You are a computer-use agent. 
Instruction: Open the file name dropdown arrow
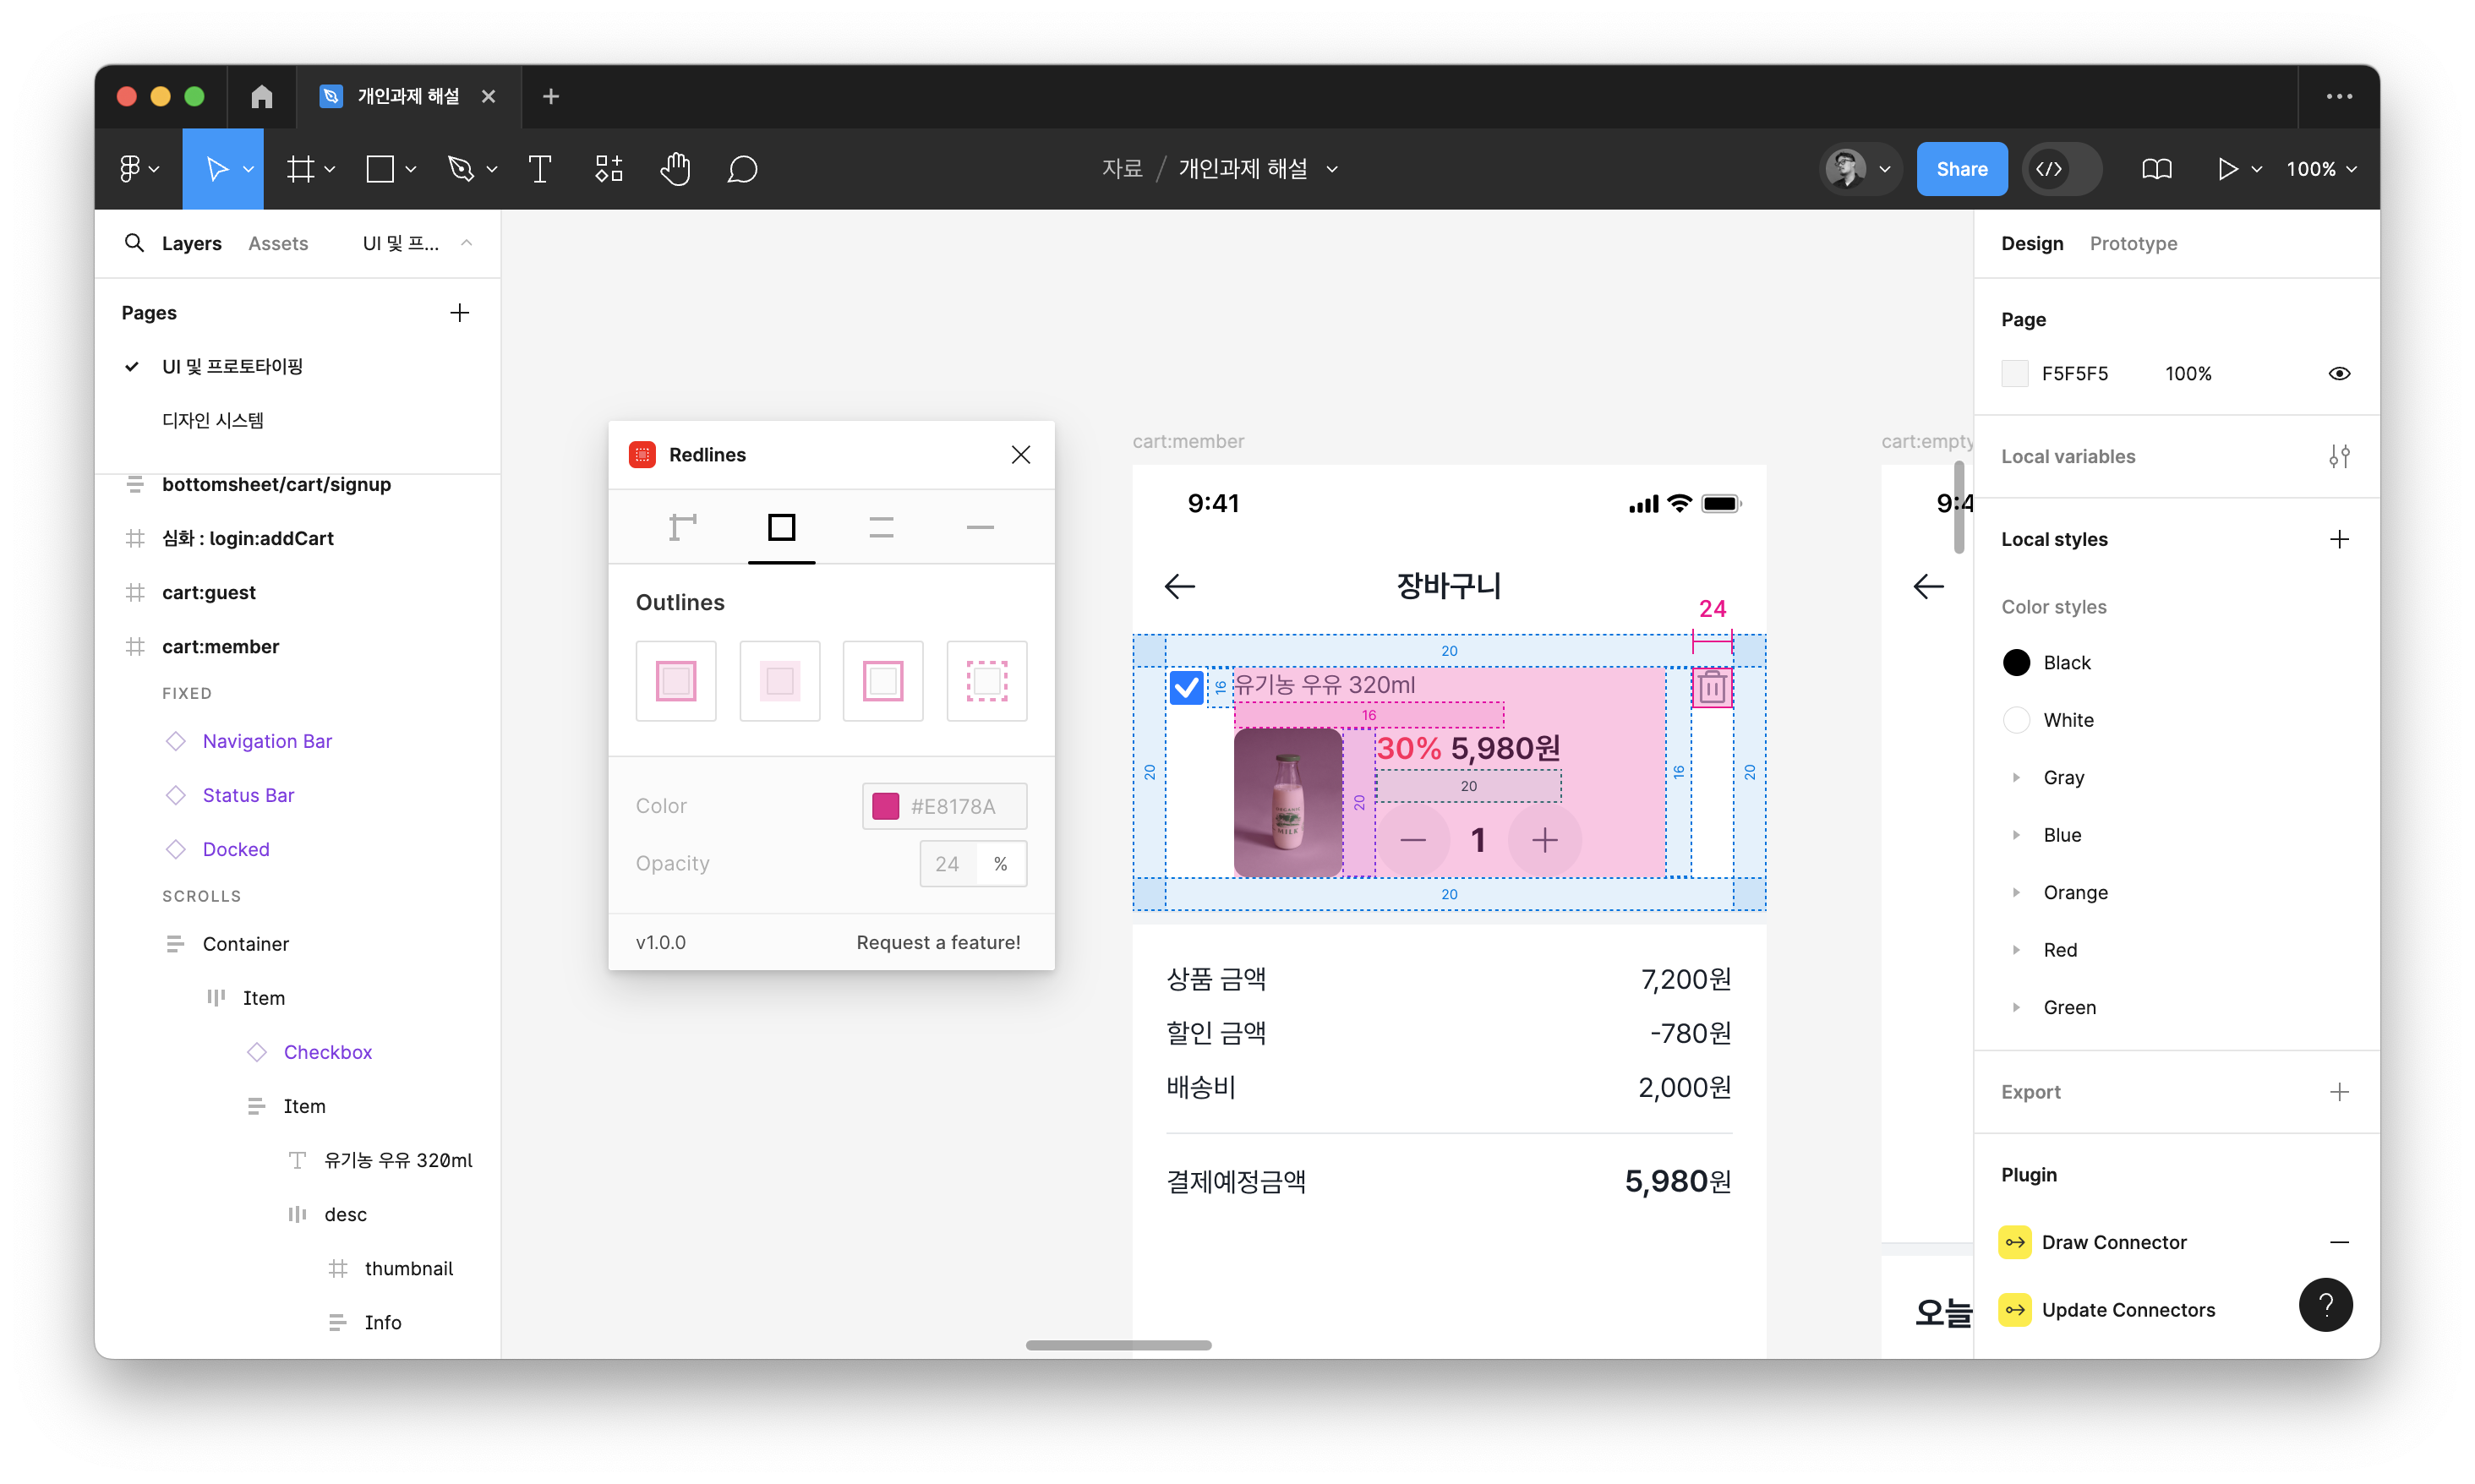1332,169
